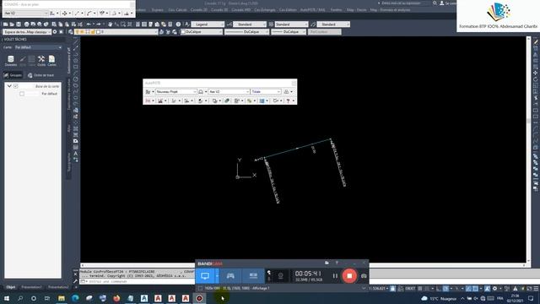The image size is (540, 304).
Task: Open the Axe V2 dropdown in Covadis toolbar
Action: click(x=26, y=14)
